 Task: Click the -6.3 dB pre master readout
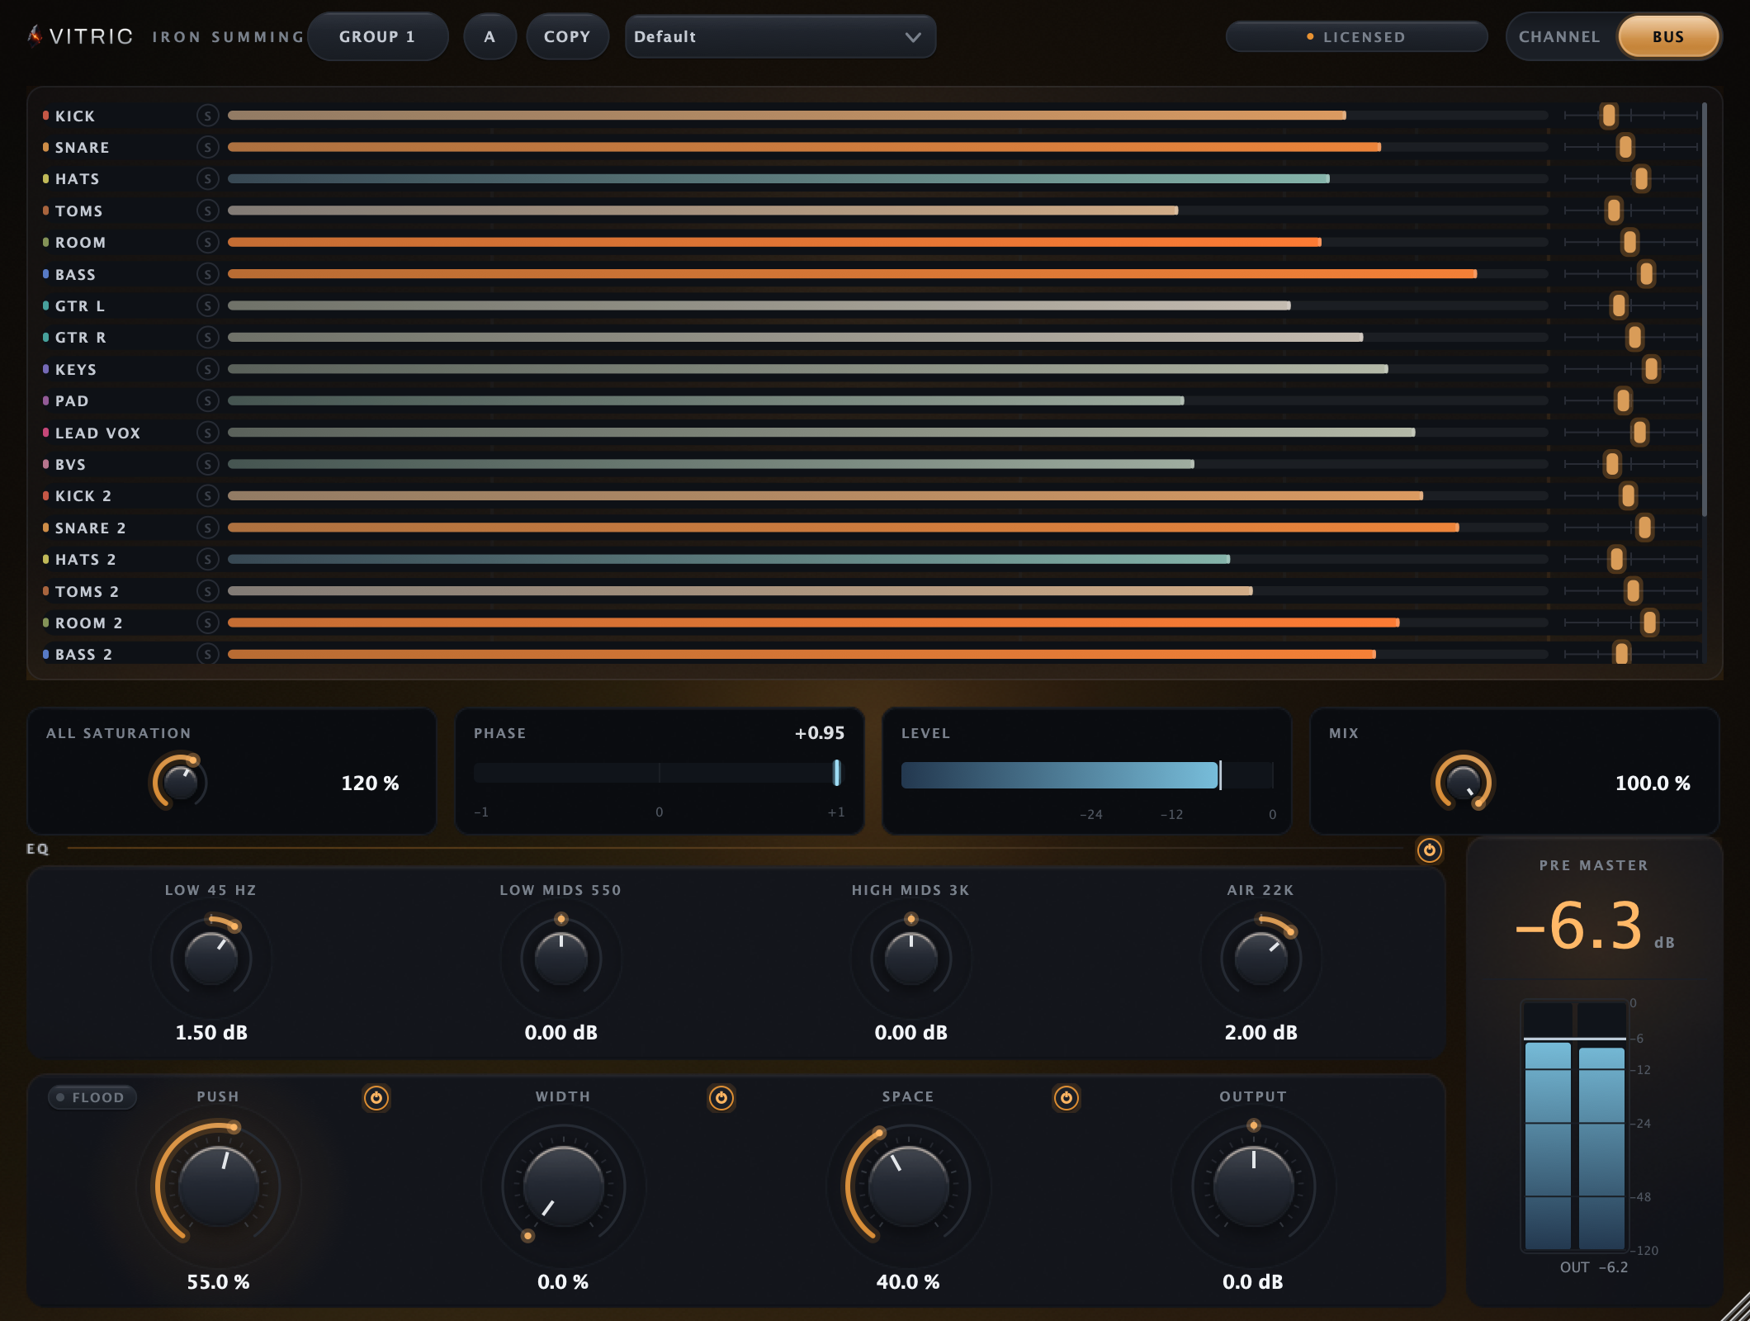tap(1594, 926)
